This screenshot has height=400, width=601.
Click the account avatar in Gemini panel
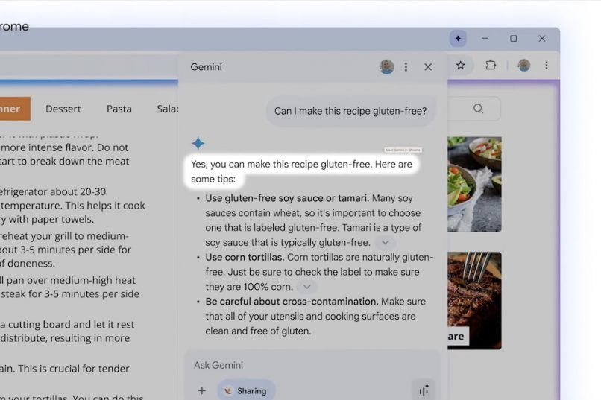tap(386, 67)
